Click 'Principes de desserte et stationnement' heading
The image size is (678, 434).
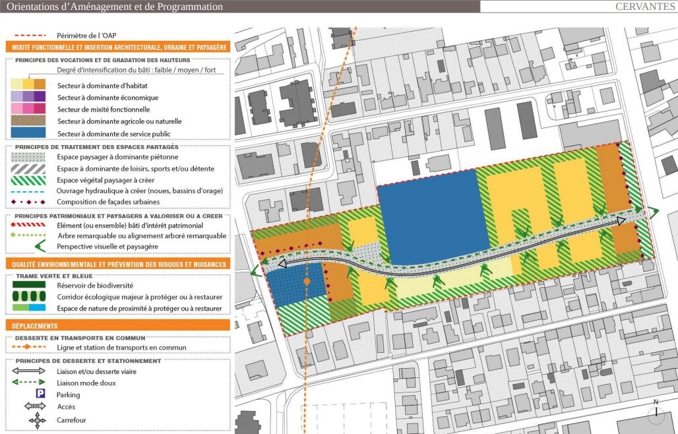88,361
